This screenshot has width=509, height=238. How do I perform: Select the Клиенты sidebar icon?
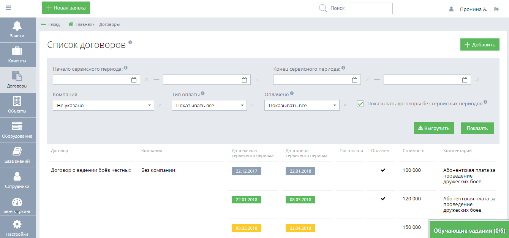(x=18, y=54)
